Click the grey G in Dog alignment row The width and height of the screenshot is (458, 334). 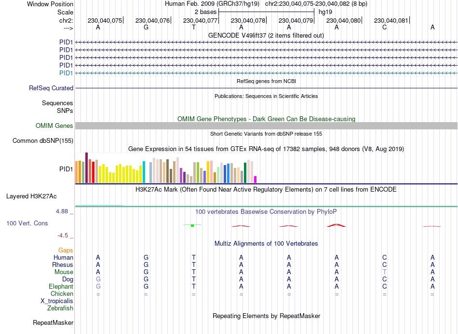(x=98, y=279)
